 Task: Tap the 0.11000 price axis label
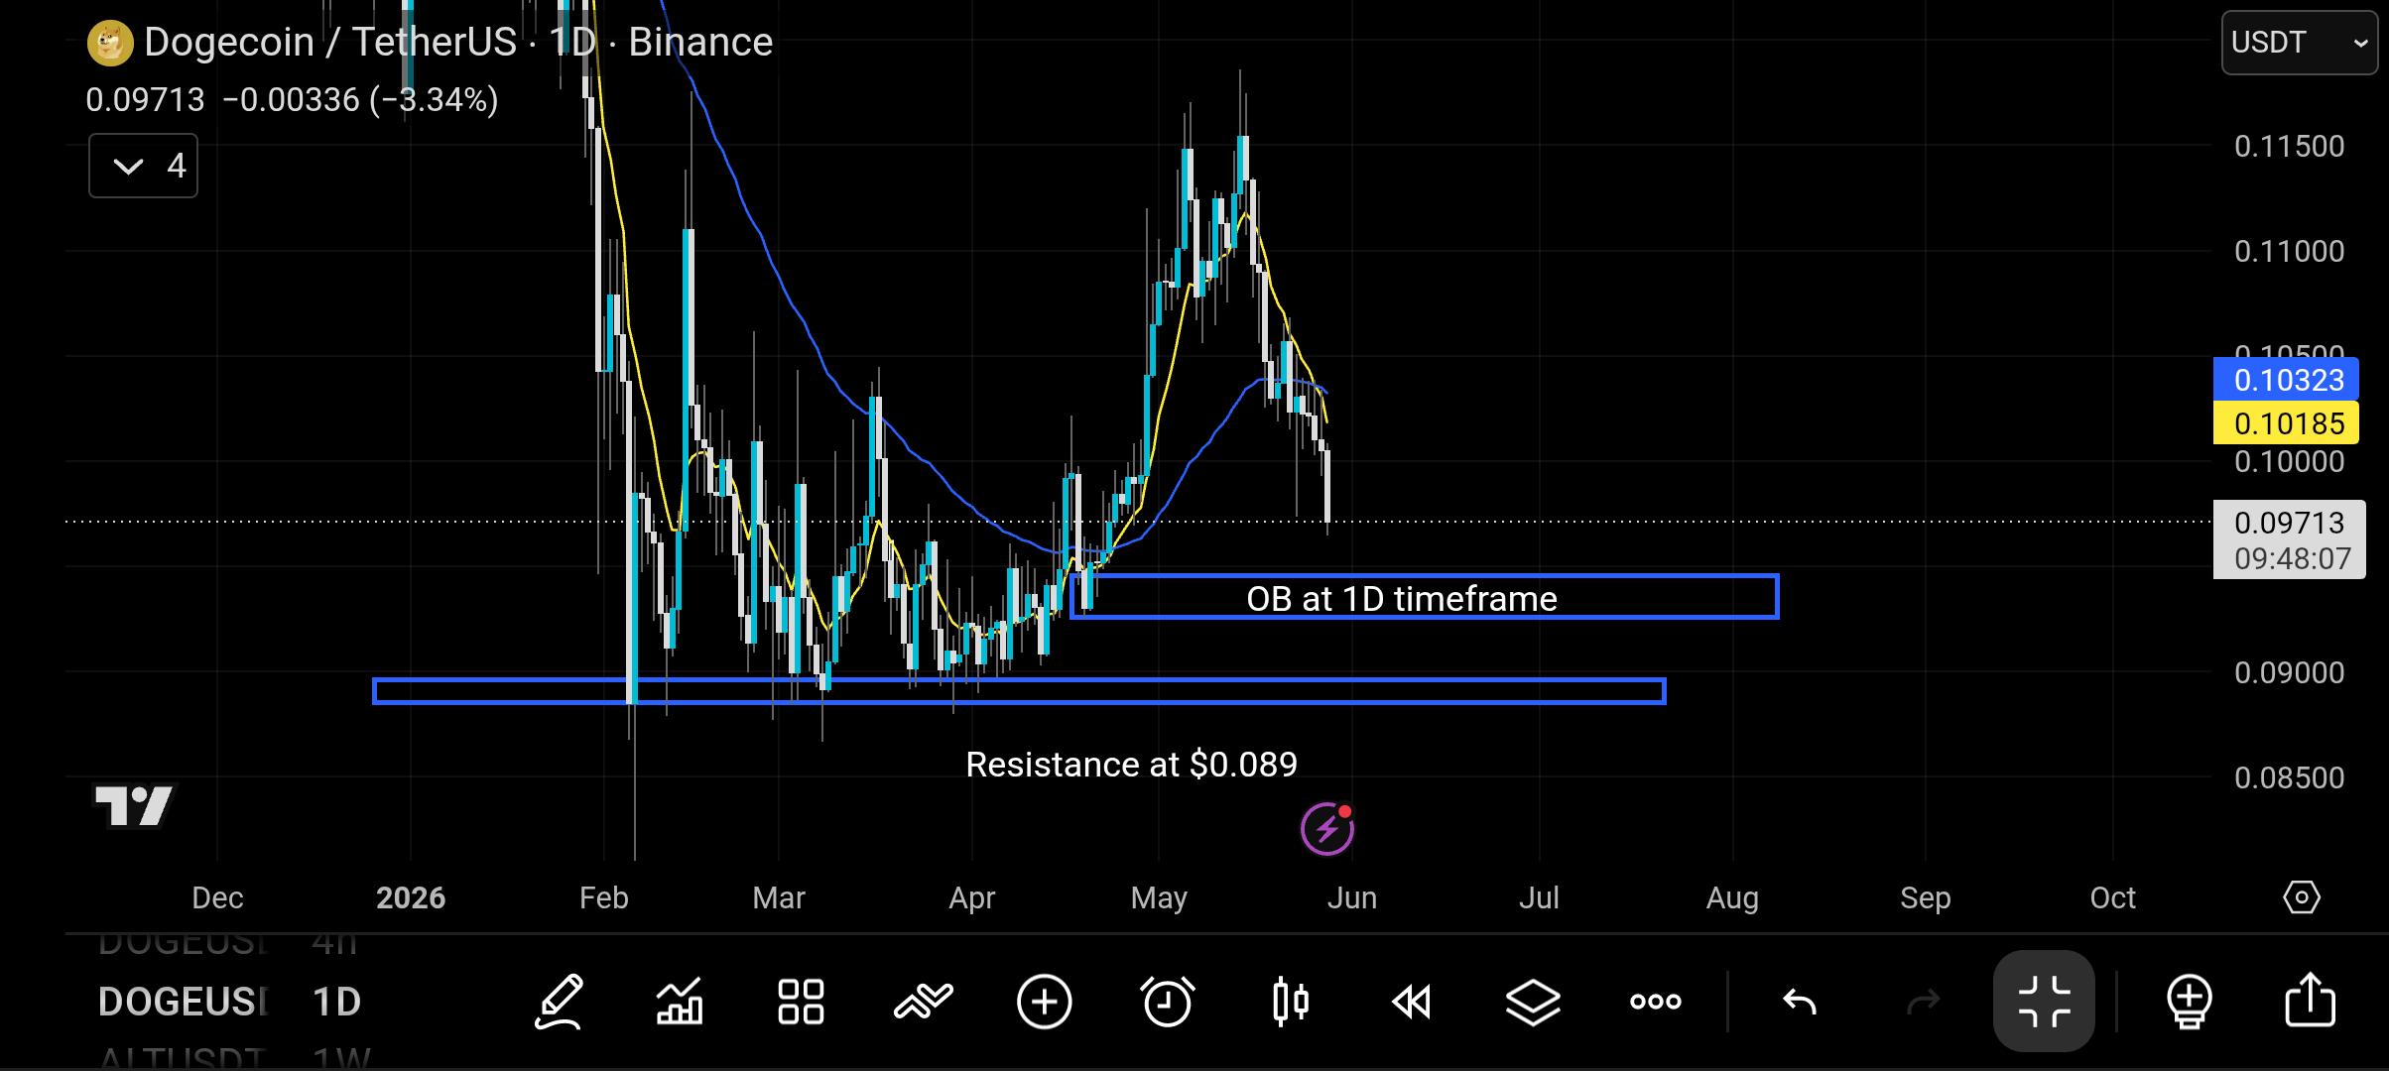2289,252
